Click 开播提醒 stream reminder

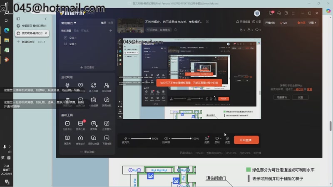243,22
